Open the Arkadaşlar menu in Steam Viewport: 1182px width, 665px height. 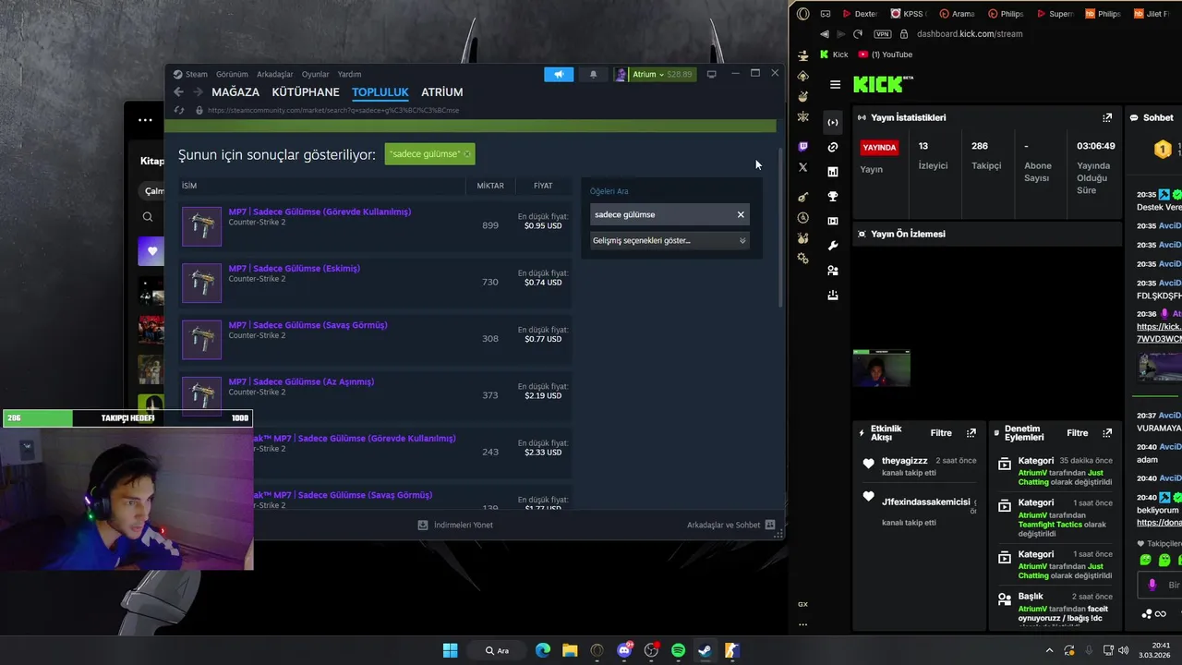275,74
